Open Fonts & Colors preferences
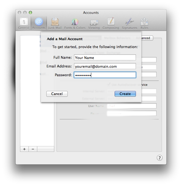The height and width of the screenshot is (186, 182). click(75, 23)
